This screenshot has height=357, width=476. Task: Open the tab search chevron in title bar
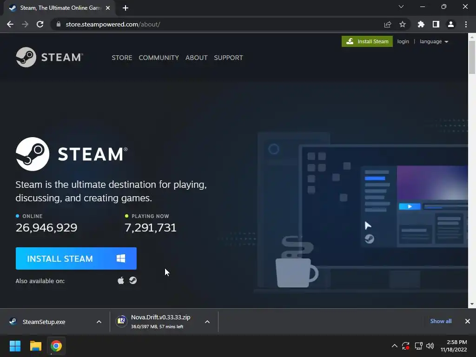click(x=401, y=7)
